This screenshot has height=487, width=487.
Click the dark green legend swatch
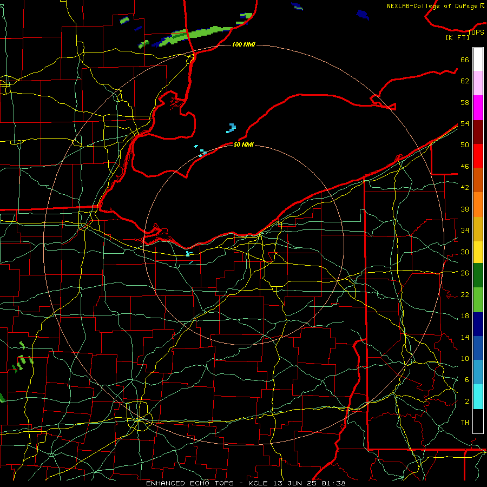tap(478, 275)
